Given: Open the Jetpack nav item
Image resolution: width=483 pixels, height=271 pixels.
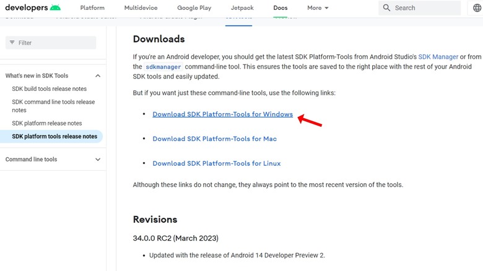Looking at the screenshot, I should (242, 8).
